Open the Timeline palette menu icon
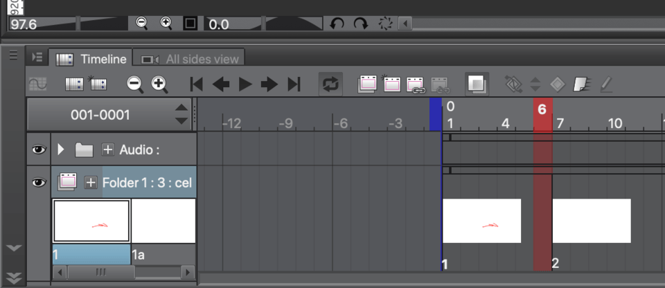Screen dimensions: 665x288 coord(37,57)
